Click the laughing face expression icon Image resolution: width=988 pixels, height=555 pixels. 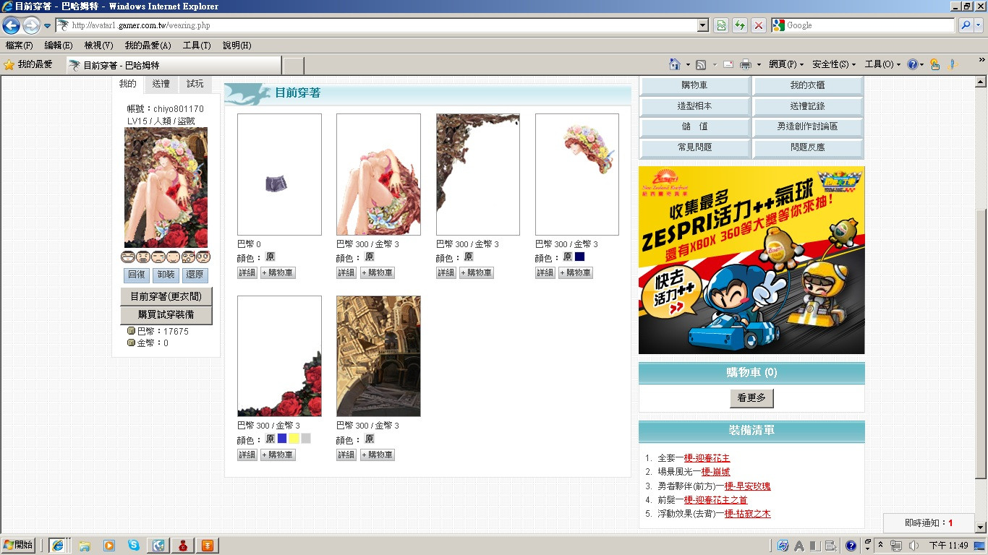click(128, 257)
